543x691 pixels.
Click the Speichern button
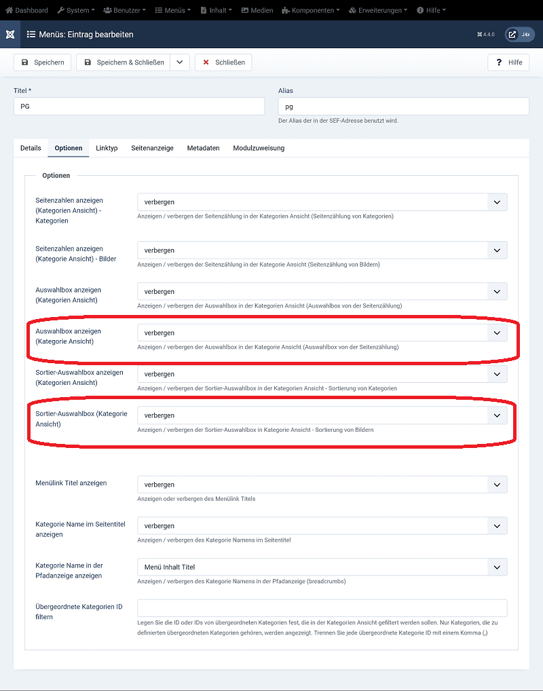click(x=43, y=62)
